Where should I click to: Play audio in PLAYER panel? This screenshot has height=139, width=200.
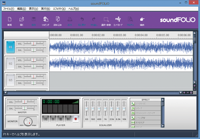click(53, 119)
